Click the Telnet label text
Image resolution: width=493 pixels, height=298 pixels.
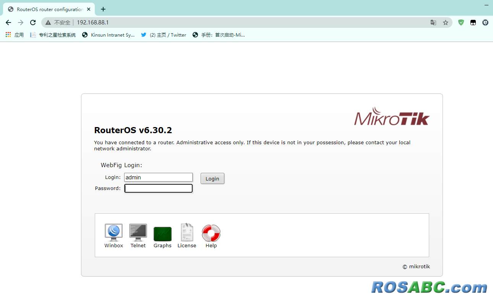coord(138,246)
